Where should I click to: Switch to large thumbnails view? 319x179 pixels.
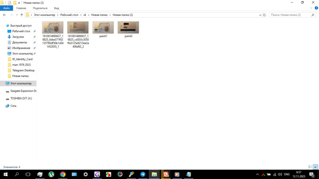[315, 167]
